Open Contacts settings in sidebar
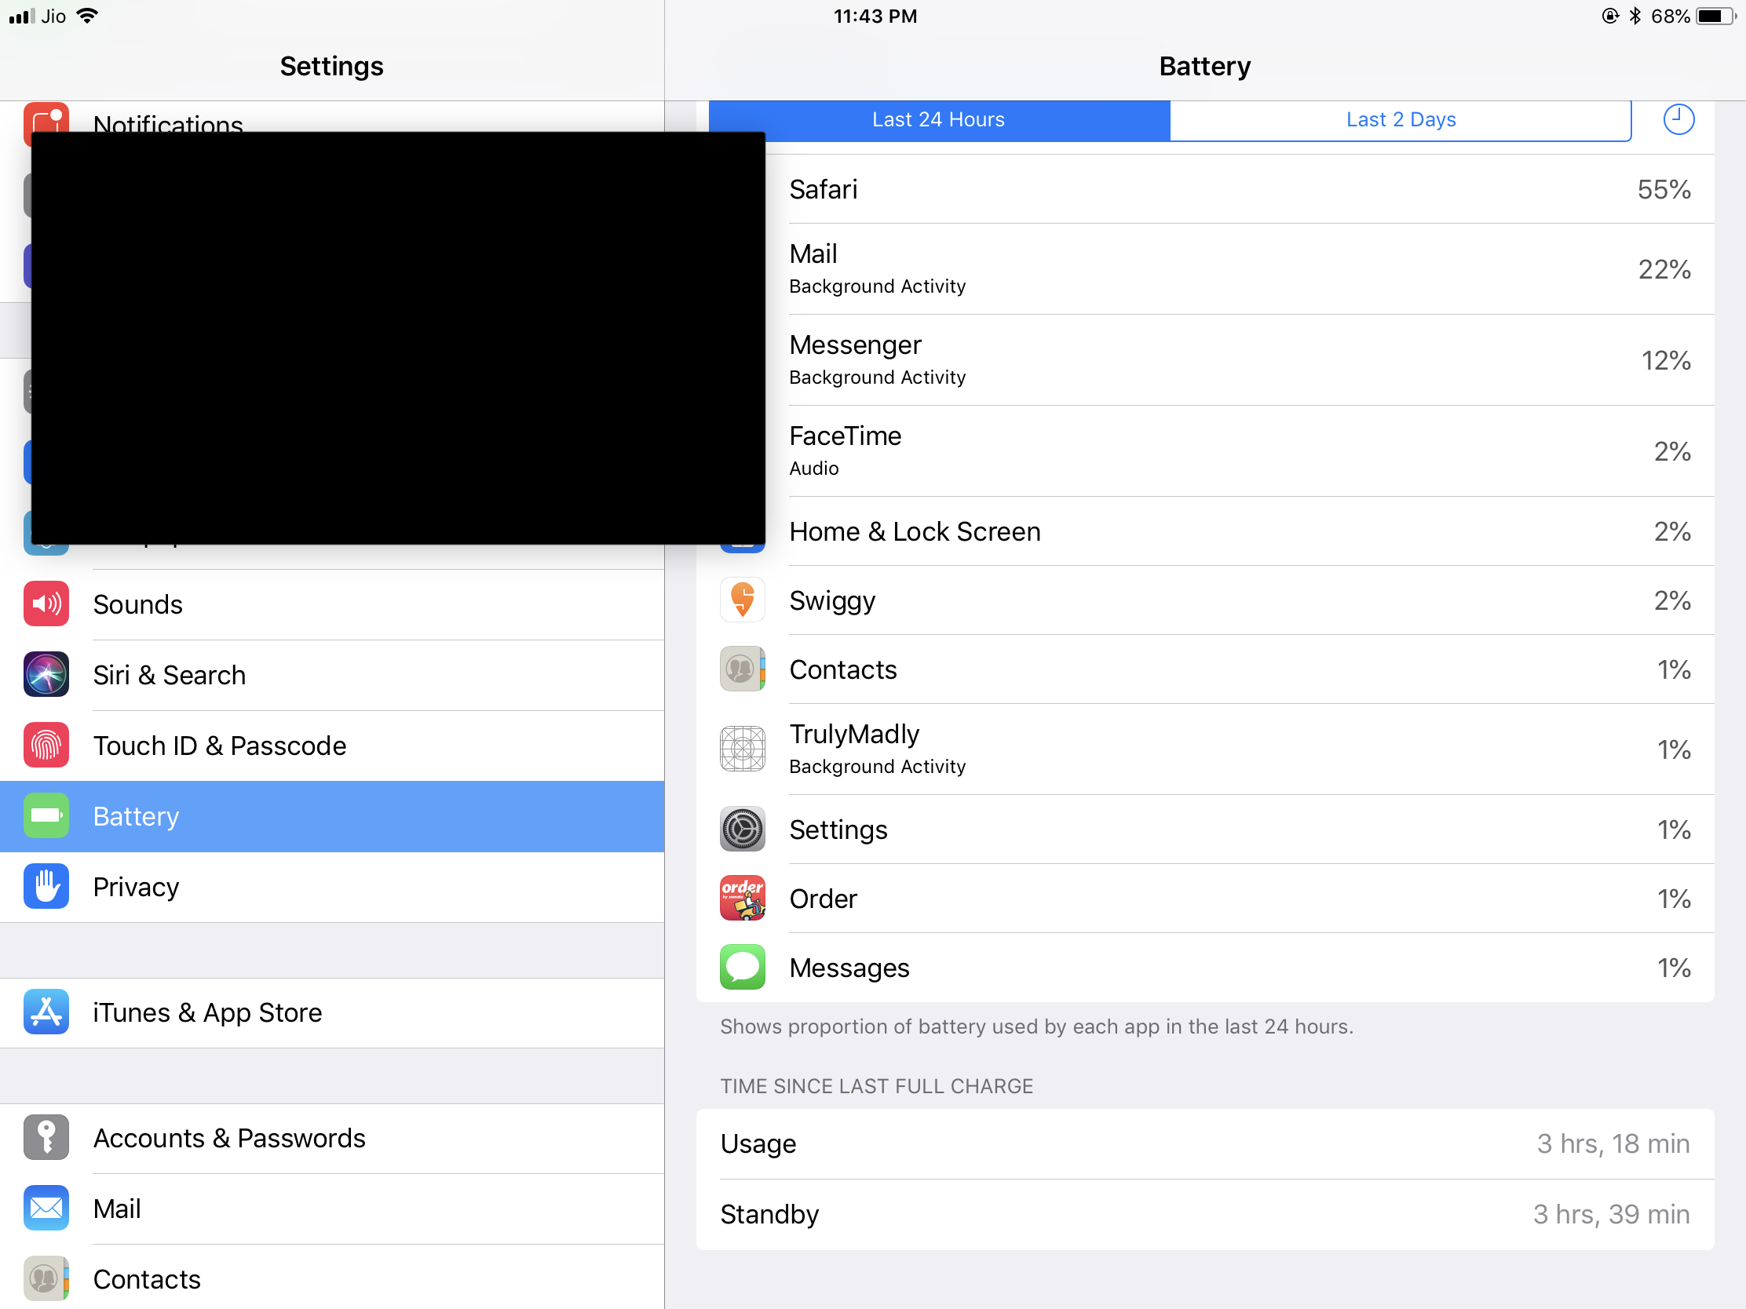Image resolution: width=1746 pixels, height=1309 pixels. point(331,1278)
